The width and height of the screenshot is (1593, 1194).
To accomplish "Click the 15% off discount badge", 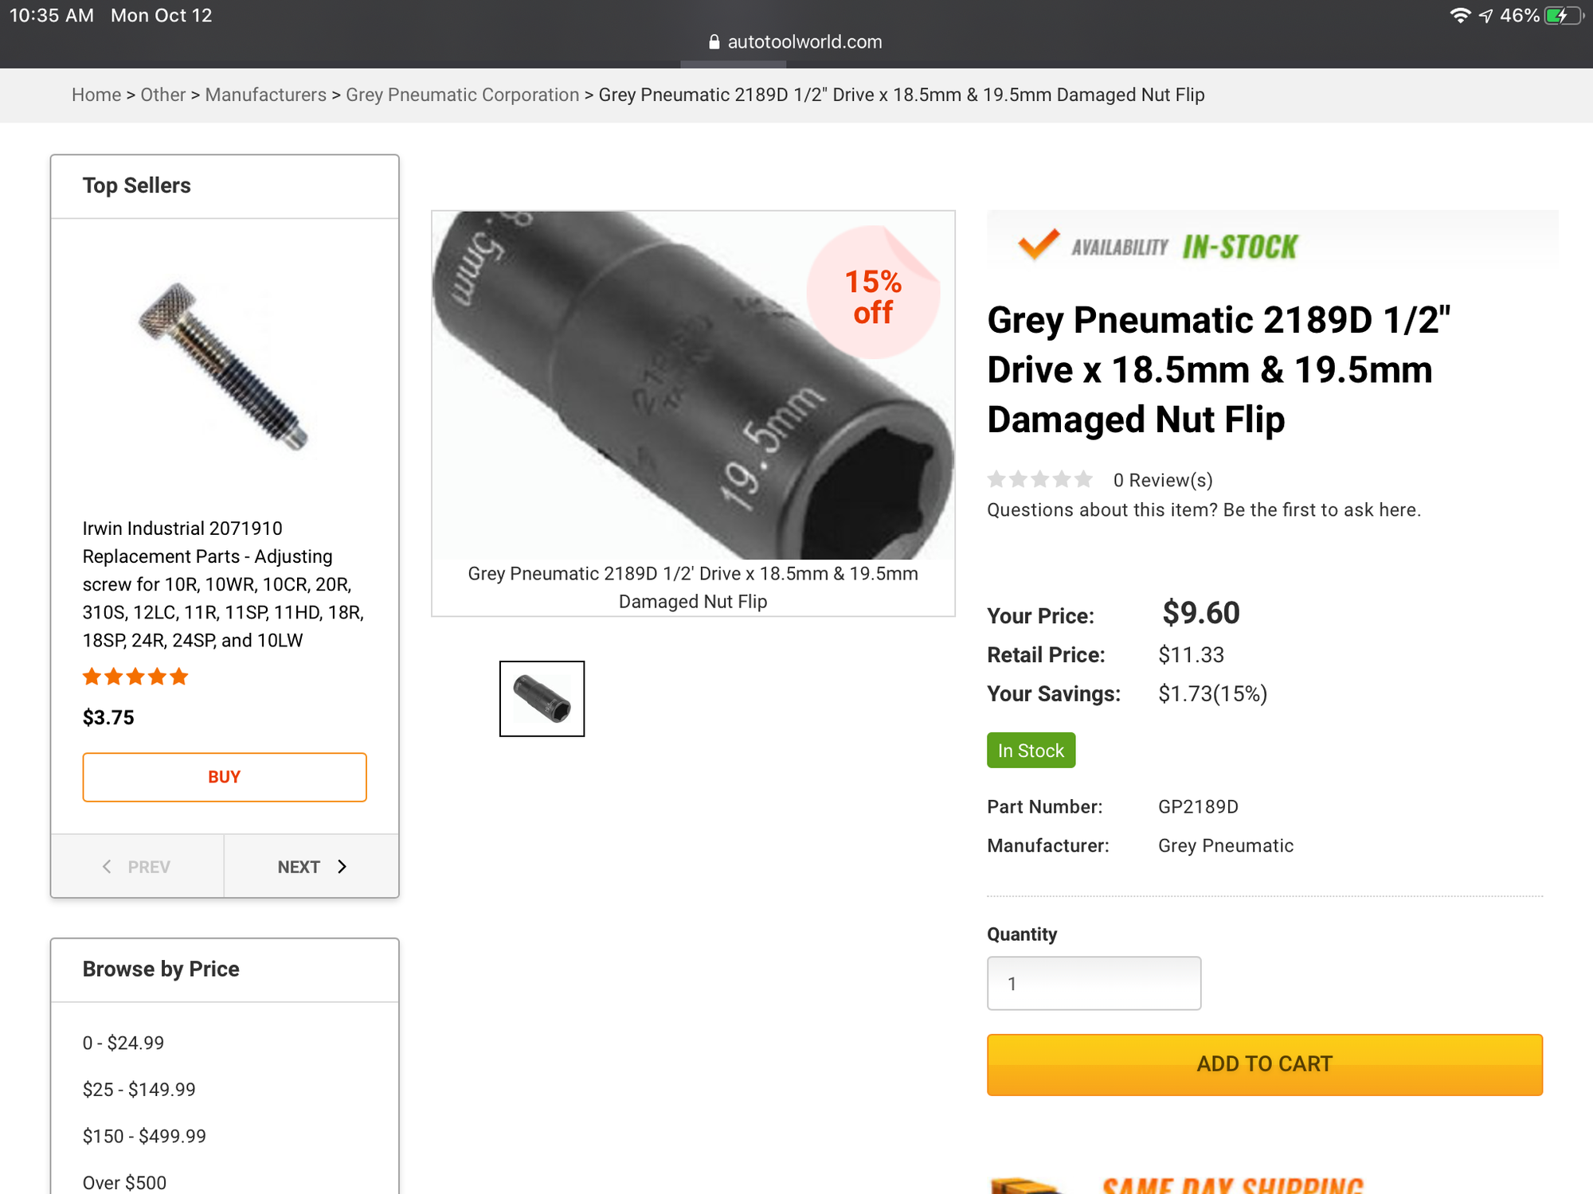I will (x=873, y=295).
